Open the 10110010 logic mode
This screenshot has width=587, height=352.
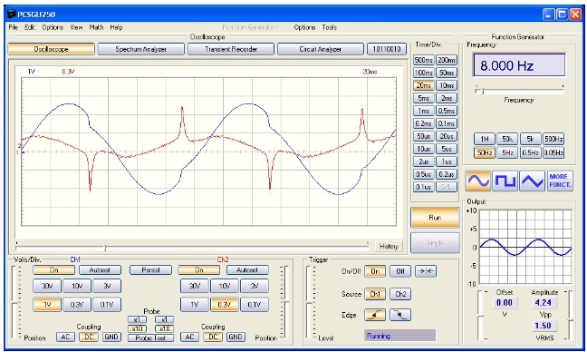click(x=387, y=49)
